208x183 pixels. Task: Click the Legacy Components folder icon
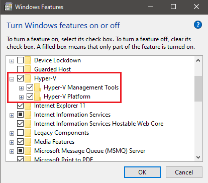pos(28,133)
